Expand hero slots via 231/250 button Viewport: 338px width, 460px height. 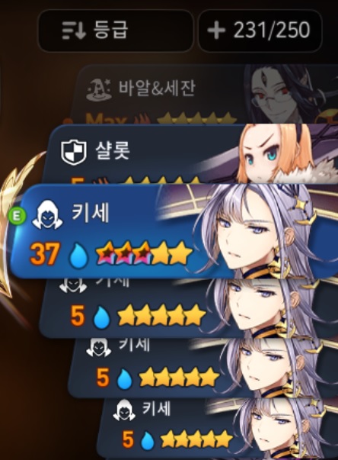[x=260, y=31]
